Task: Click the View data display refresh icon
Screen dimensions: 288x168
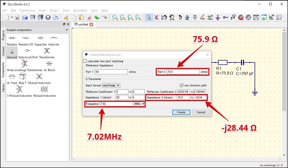Action: pos(264,18)
